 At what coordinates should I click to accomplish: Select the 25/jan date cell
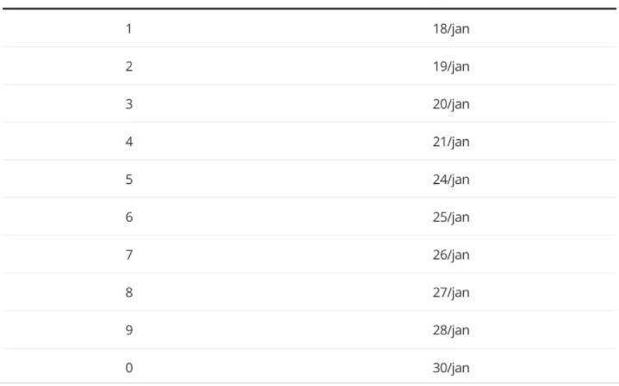coord(450,217)
